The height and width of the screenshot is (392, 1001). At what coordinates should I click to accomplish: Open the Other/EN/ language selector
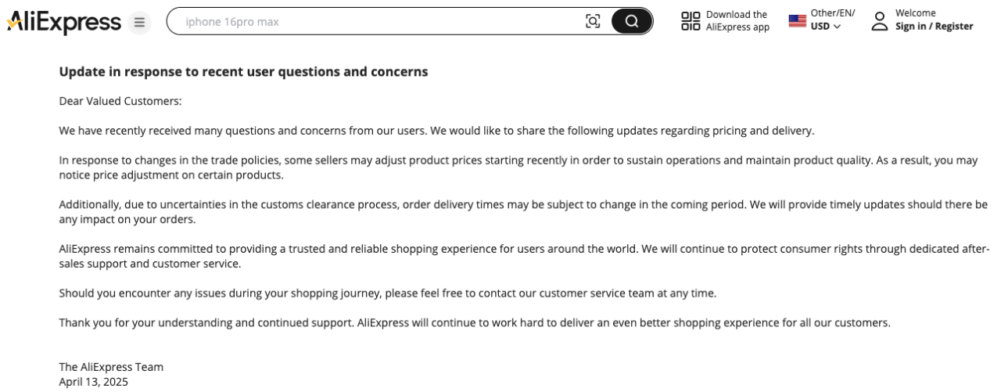[x=833, y=13]
